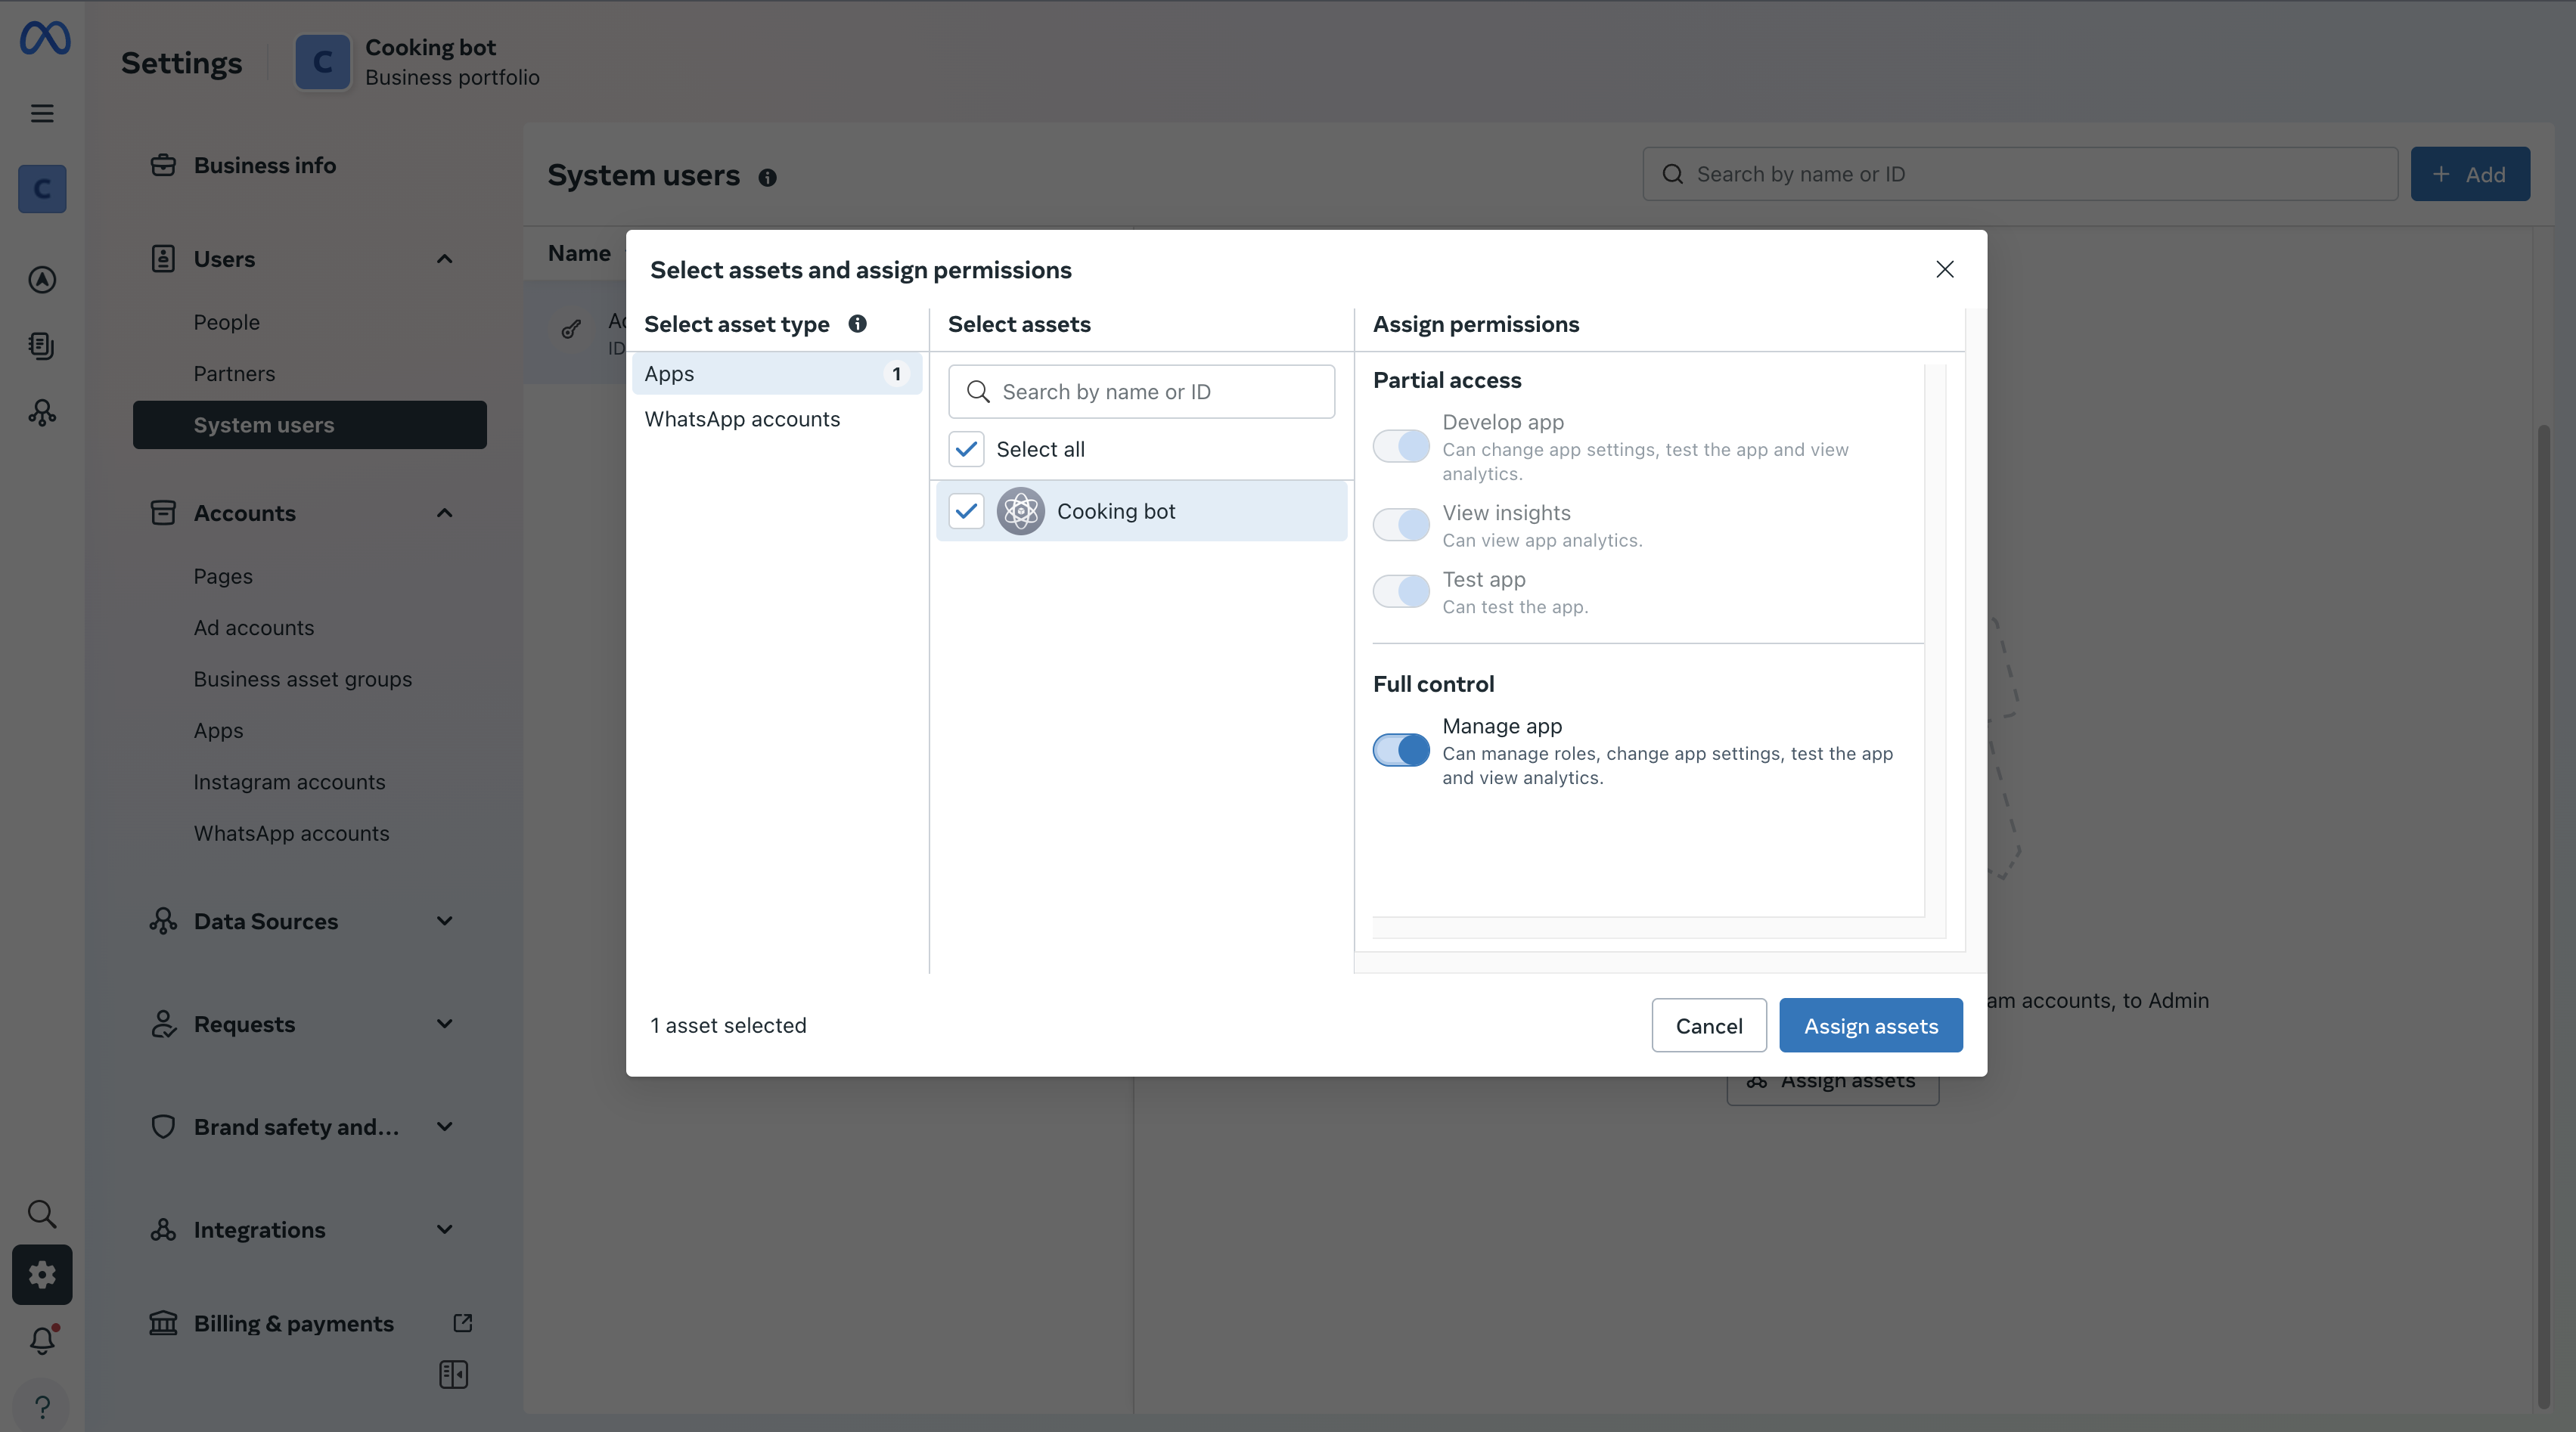Open Business info in sidebar
The height and width of the screenshot is (1432, 2576).
pos(265,165)
